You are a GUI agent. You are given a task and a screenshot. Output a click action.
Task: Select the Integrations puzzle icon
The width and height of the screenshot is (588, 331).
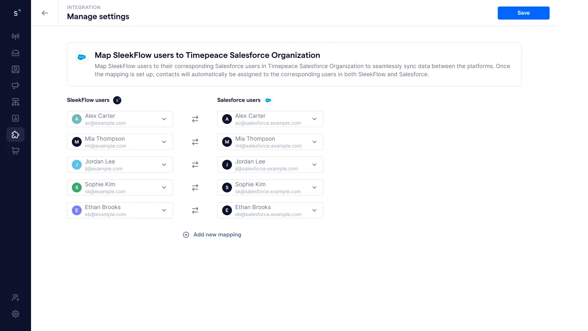coord(15,134)
